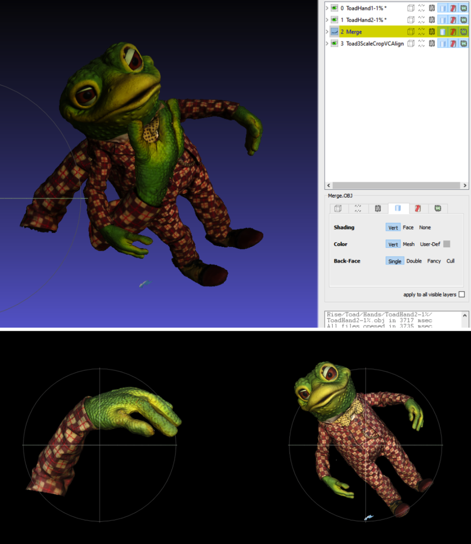
Task: Set Back-Face to Double
Action: coord(414,261)
